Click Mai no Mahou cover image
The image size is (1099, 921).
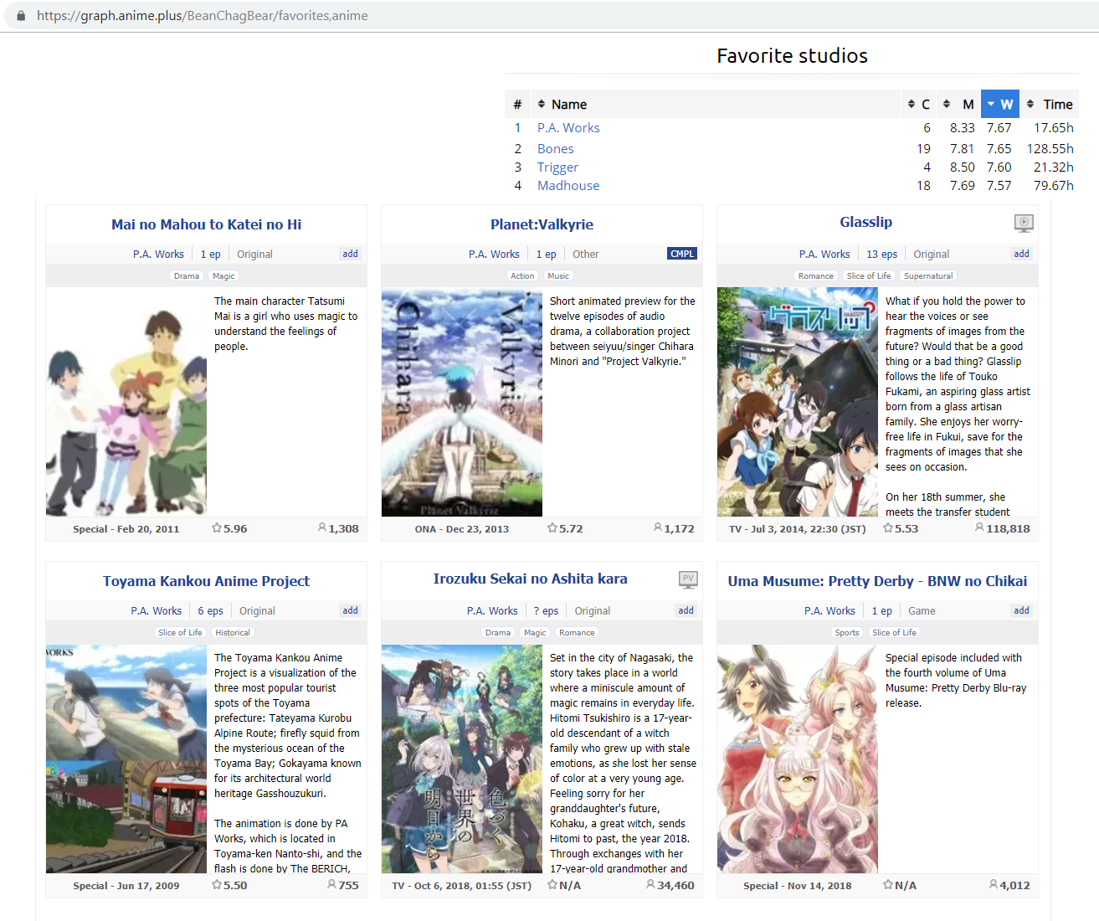126,402
